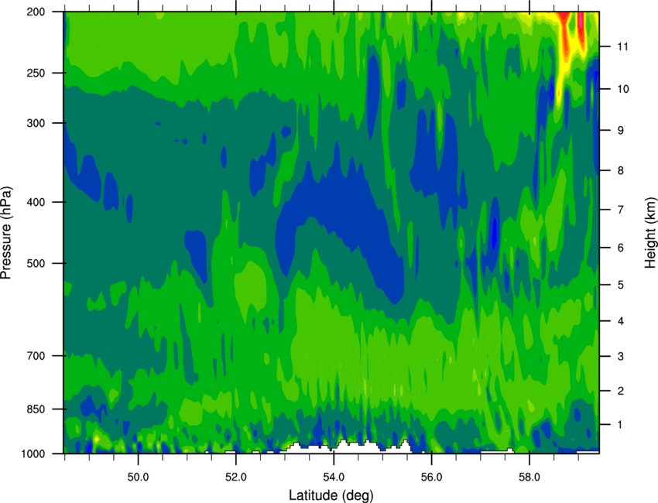Screen dimensions: 658x503
Task: Click the 300 pressure tick label
Action: [x=36, y=123]
